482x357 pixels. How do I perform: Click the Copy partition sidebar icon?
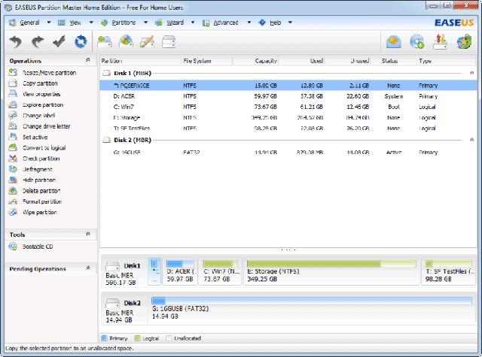13,83
